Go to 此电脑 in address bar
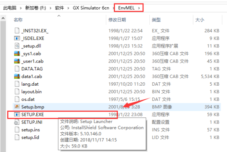 click(x=10, y=8)
